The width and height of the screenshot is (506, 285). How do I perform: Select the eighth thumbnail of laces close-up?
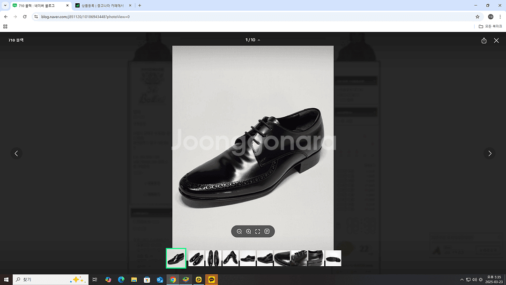pos(299,258)
